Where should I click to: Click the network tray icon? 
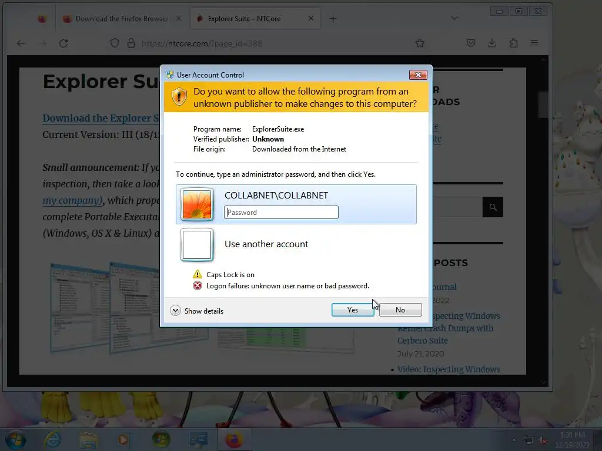tap(529, 440)
